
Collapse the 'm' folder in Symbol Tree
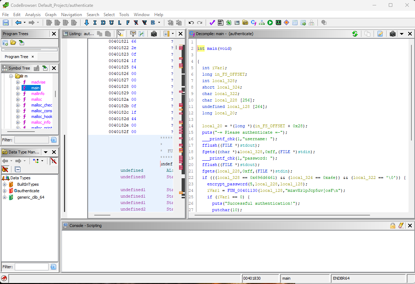11,76
